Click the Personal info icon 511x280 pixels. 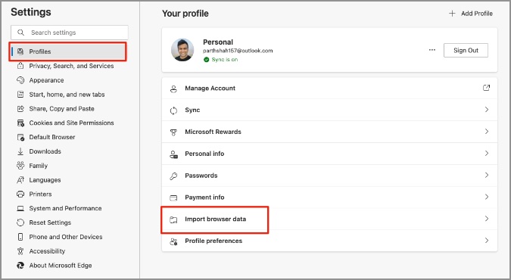[173, 154]
